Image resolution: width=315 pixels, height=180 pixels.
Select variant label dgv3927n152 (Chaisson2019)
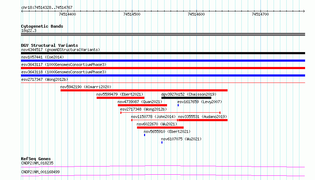click(189, 94)
